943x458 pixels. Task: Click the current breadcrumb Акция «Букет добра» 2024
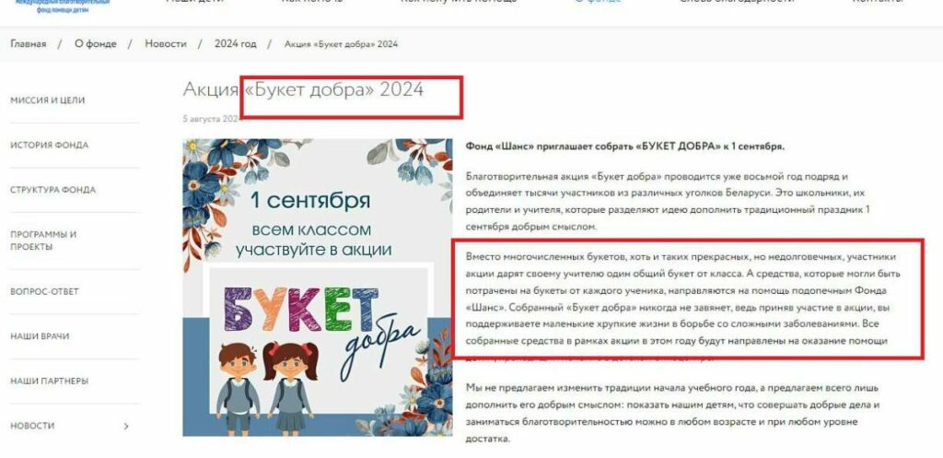click(341, 44)
